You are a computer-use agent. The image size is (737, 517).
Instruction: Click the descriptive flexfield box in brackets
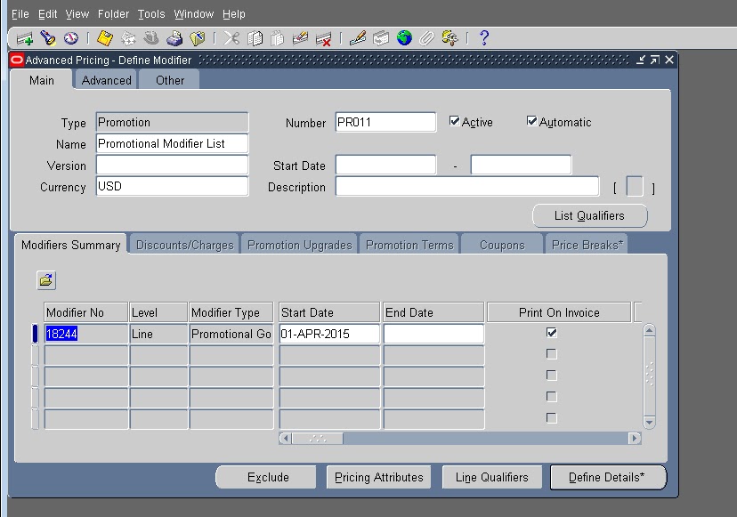click(x=635, y=187)
